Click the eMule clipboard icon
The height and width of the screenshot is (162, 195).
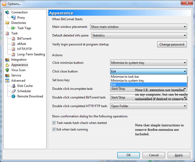[13, 44]
